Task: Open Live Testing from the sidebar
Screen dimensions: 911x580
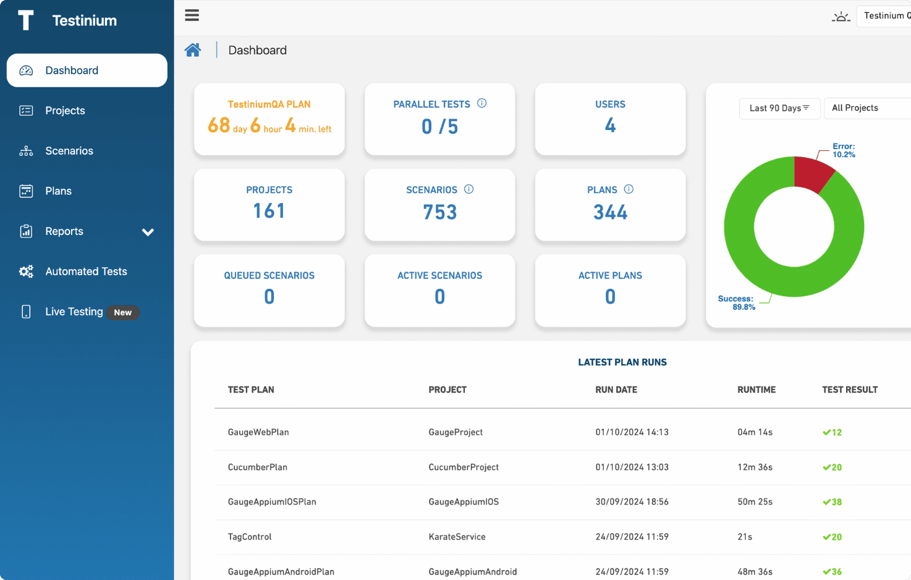Action: tap(74, 312)
